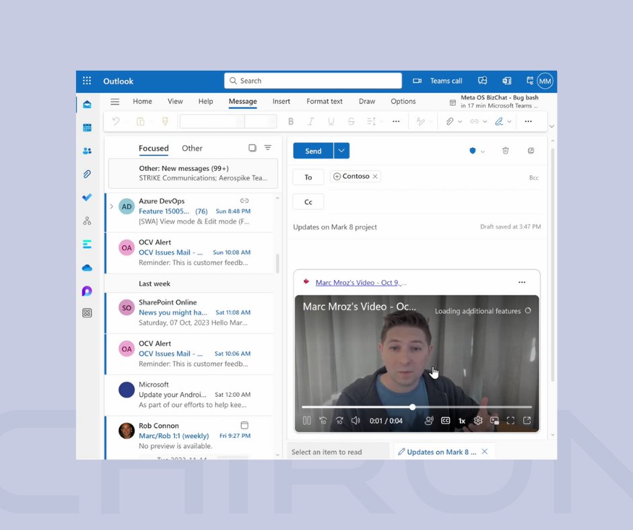Click the video progress slider
The width and height of the screenshot is (633, 530).
tap(417, 407)
